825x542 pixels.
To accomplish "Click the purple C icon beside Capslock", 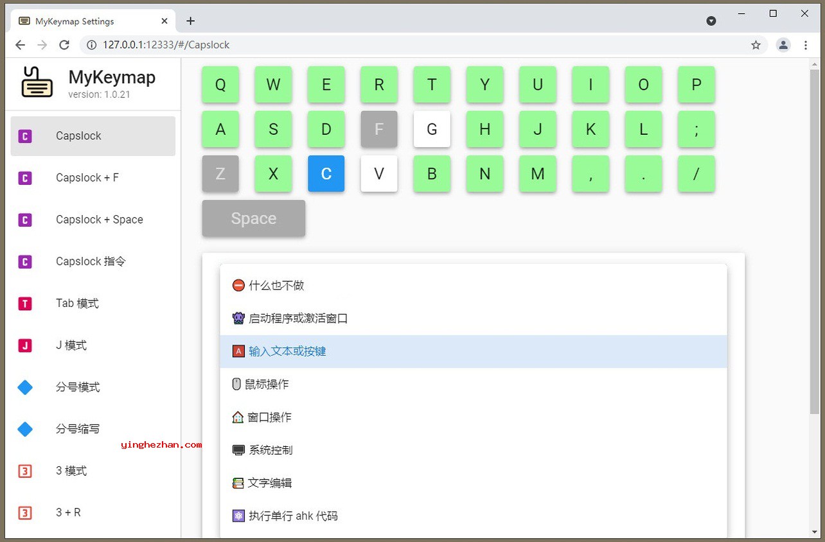I will coord(25,136).
